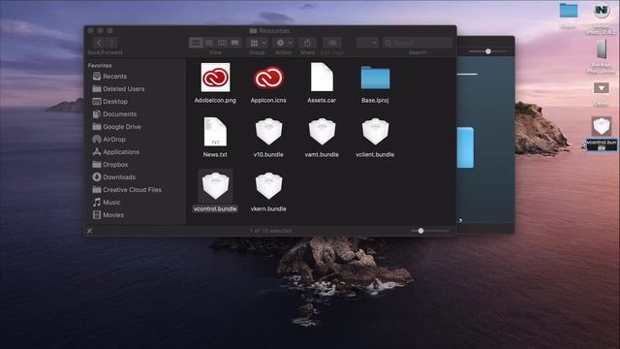Select the blue folder on the desktop
Image resolution: width=620 pixels, height=349 pixels.
(x=569, y=11)
